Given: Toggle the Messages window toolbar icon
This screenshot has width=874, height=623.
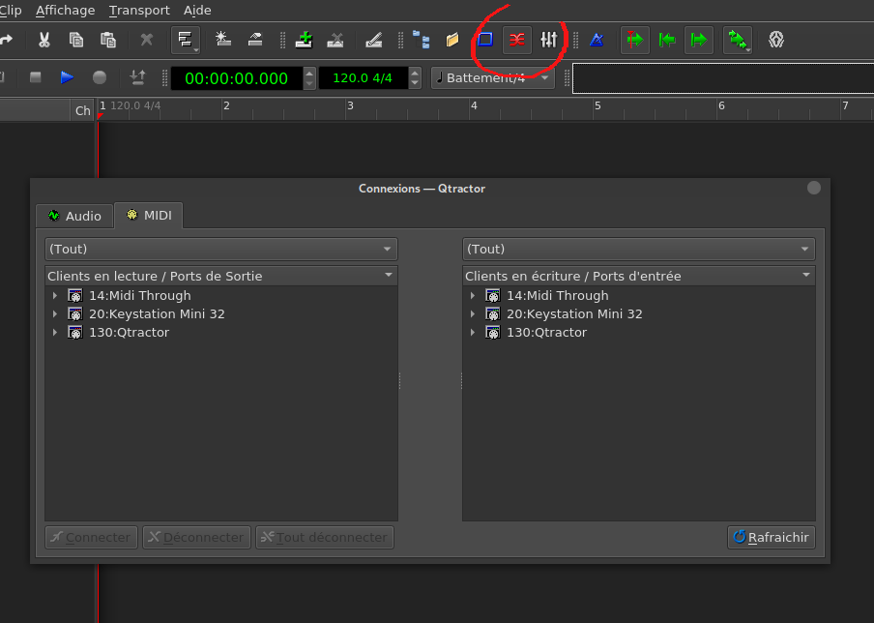Looking at the screenshot, I should 485,40.
